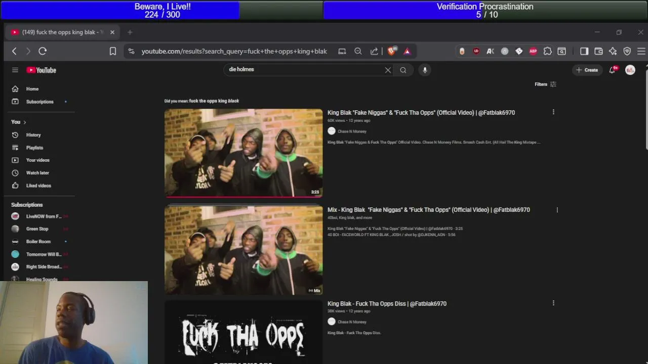Open the Leo AI sparkle icon
Image resolution: width=648 pixels, height=364 pixels.
[613, 51]
